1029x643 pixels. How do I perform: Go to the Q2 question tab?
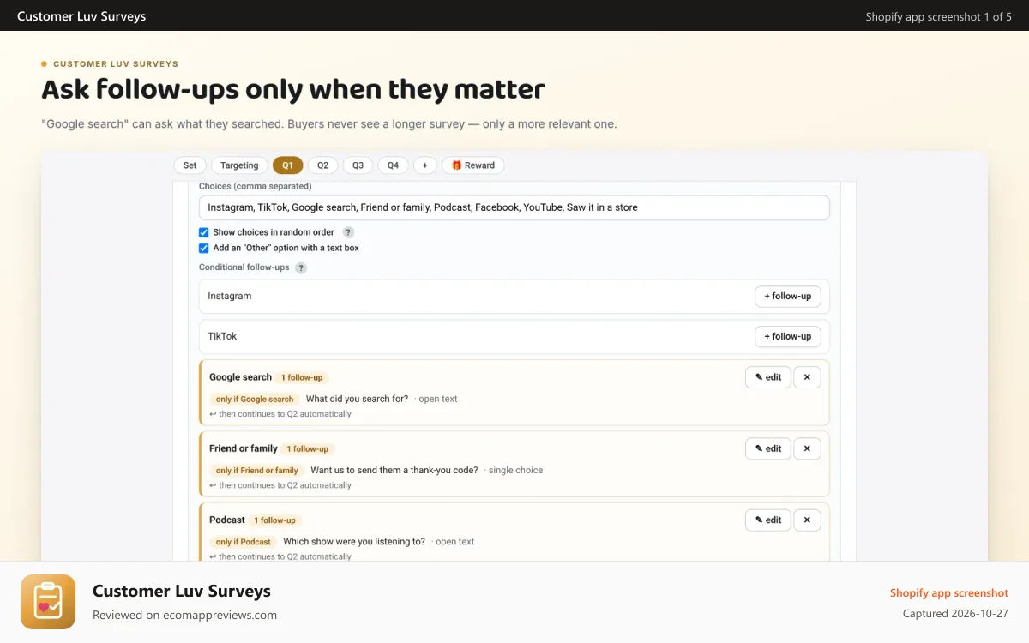pyautogui.click(x=322, y=165)
